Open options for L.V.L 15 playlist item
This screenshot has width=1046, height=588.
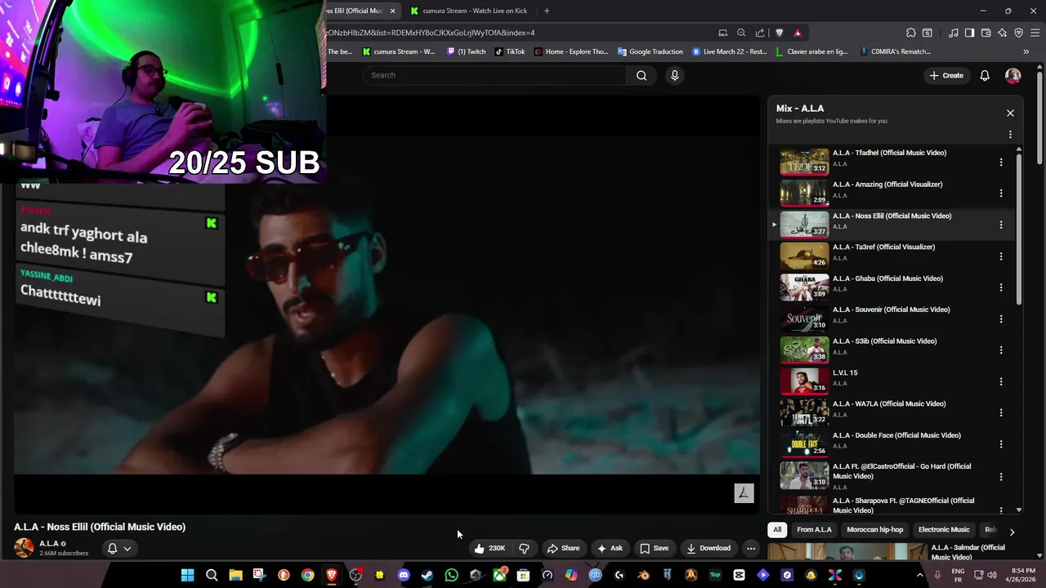pyautogui.click(x=1000, y=381)
